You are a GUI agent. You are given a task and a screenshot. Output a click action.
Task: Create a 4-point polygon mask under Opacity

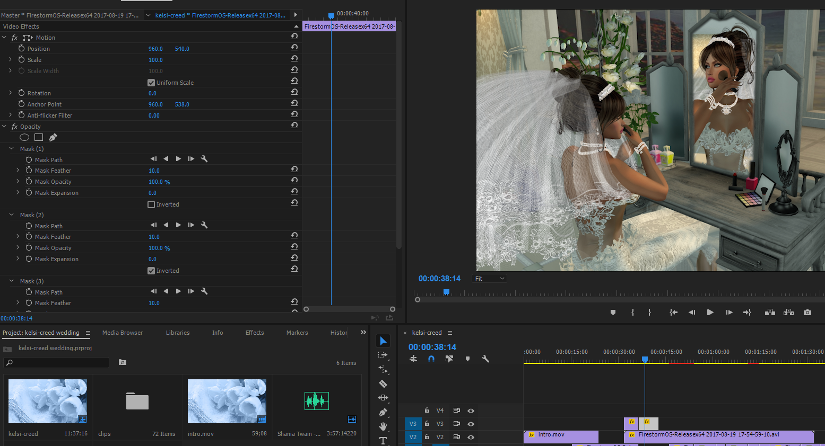39,137
